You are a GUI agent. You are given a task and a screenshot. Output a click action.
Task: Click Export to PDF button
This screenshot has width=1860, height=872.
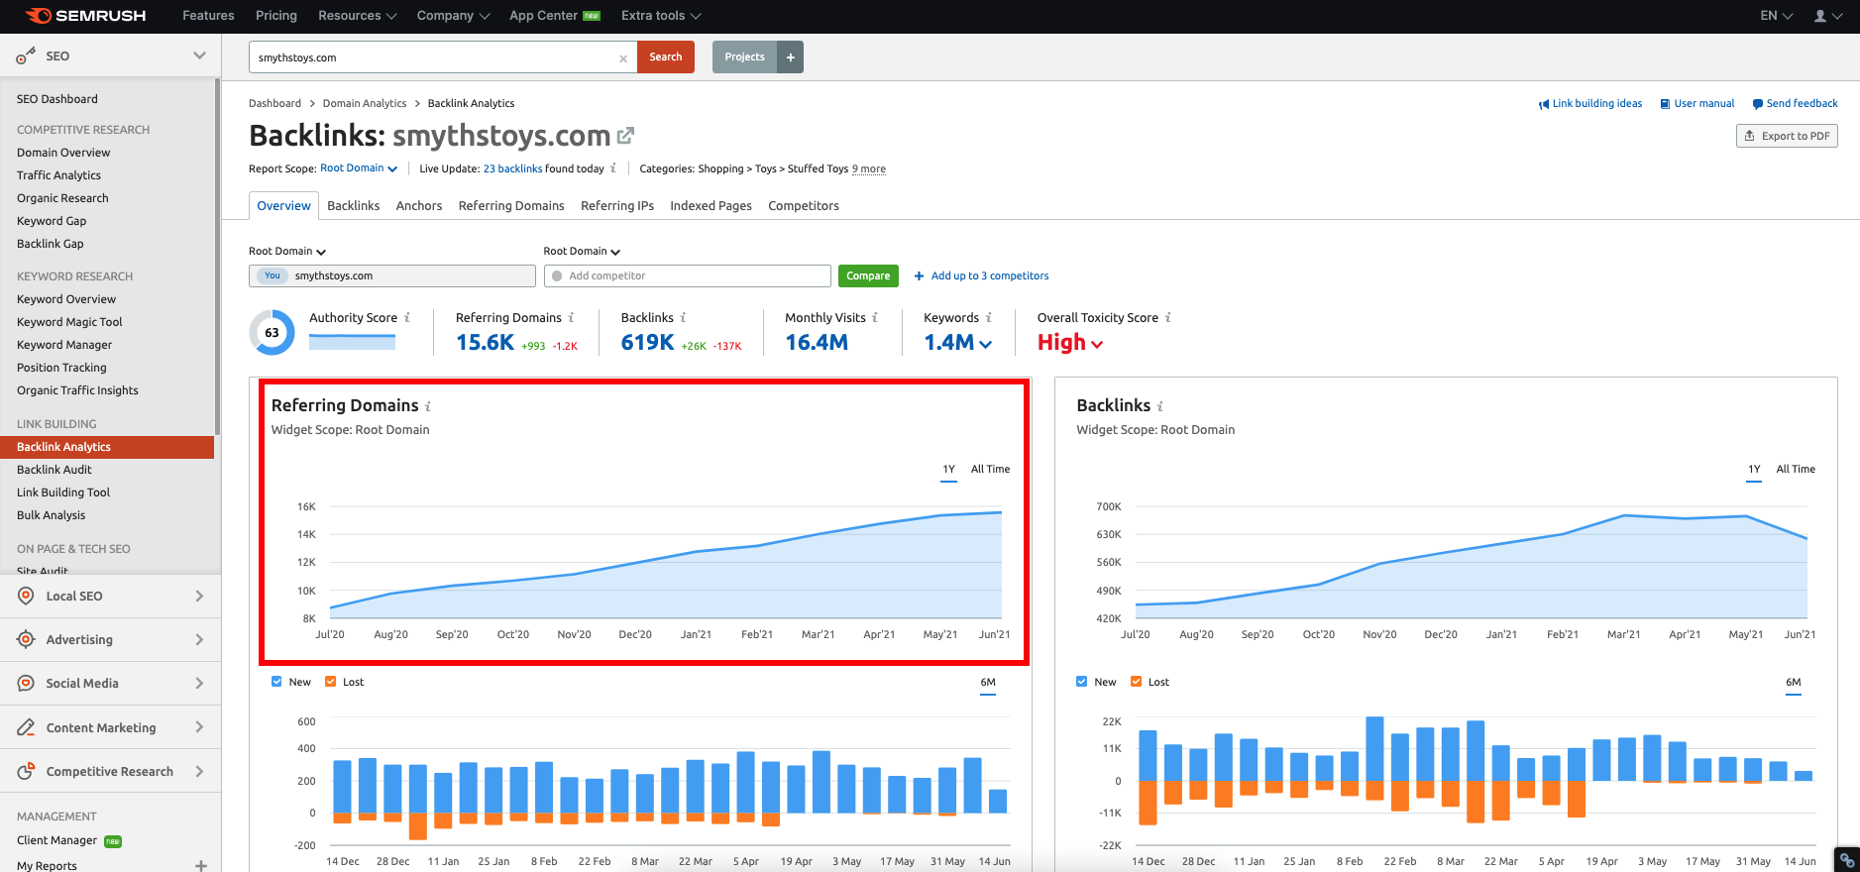(x=1787, y=136)
